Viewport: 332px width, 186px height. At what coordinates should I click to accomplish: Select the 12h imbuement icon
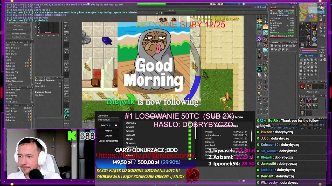pyautogui.click(x=315, y=107)
